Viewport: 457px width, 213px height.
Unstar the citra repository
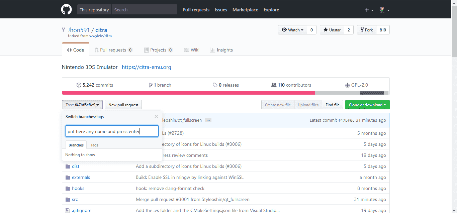pos(332,30)
